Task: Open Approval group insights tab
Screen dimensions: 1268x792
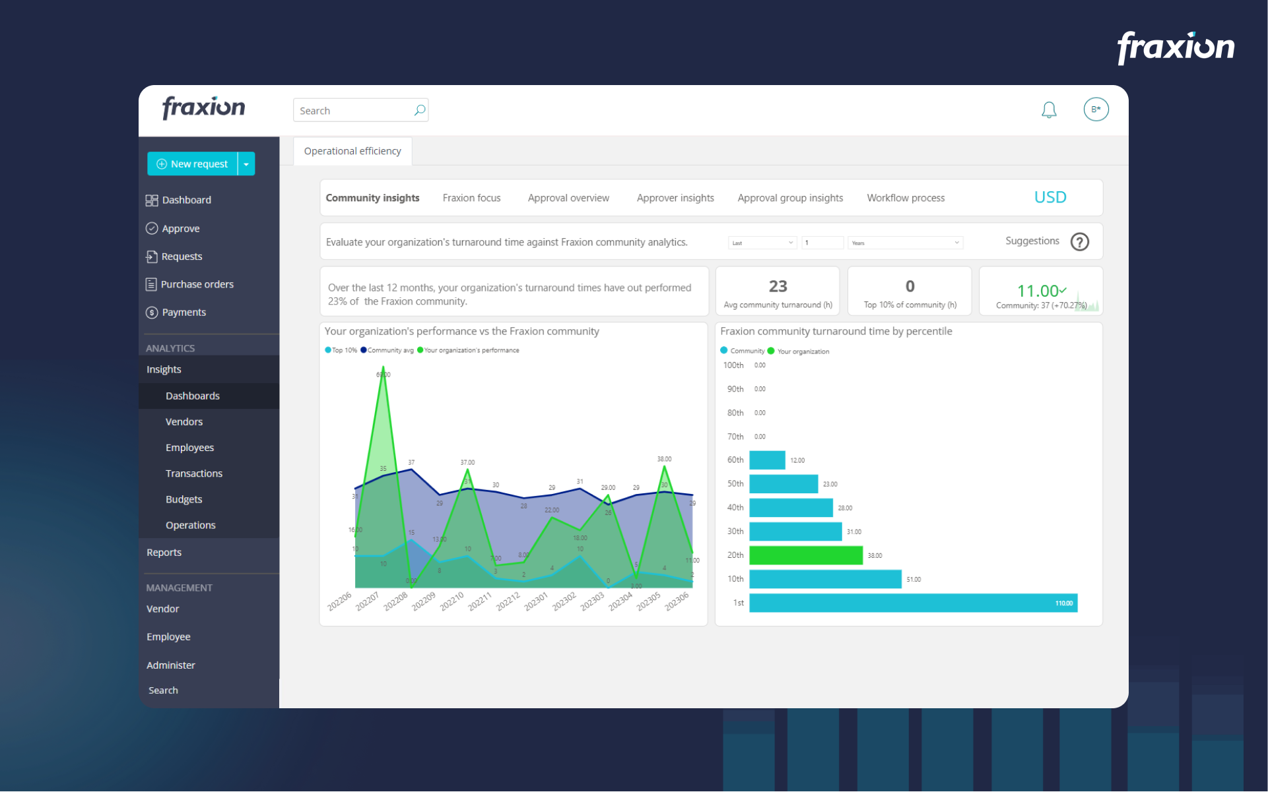Action: (x=790, y=198)
